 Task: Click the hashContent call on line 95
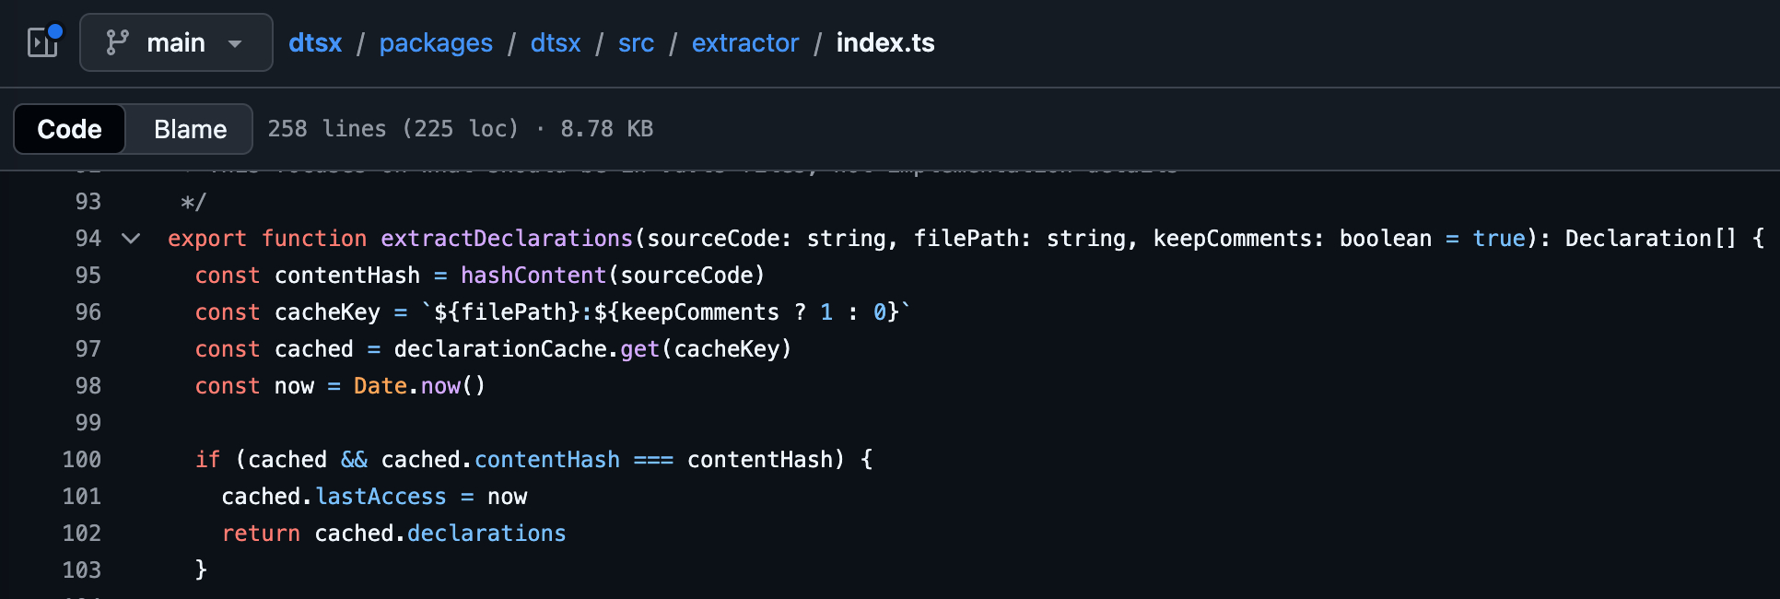tap(533, 276)
